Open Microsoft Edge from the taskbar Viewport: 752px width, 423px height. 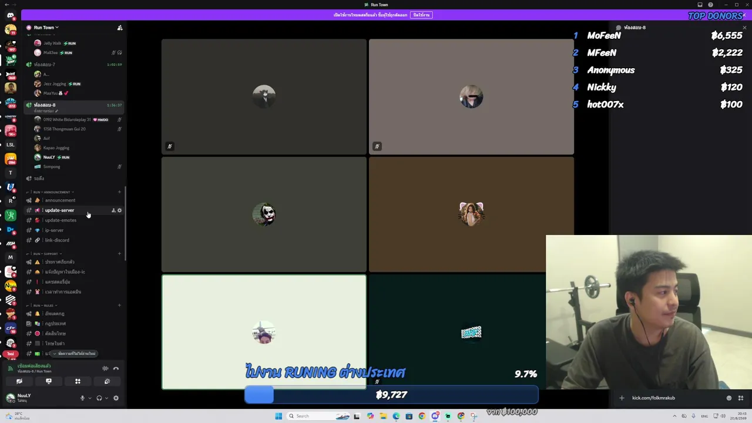pos(396,416)
